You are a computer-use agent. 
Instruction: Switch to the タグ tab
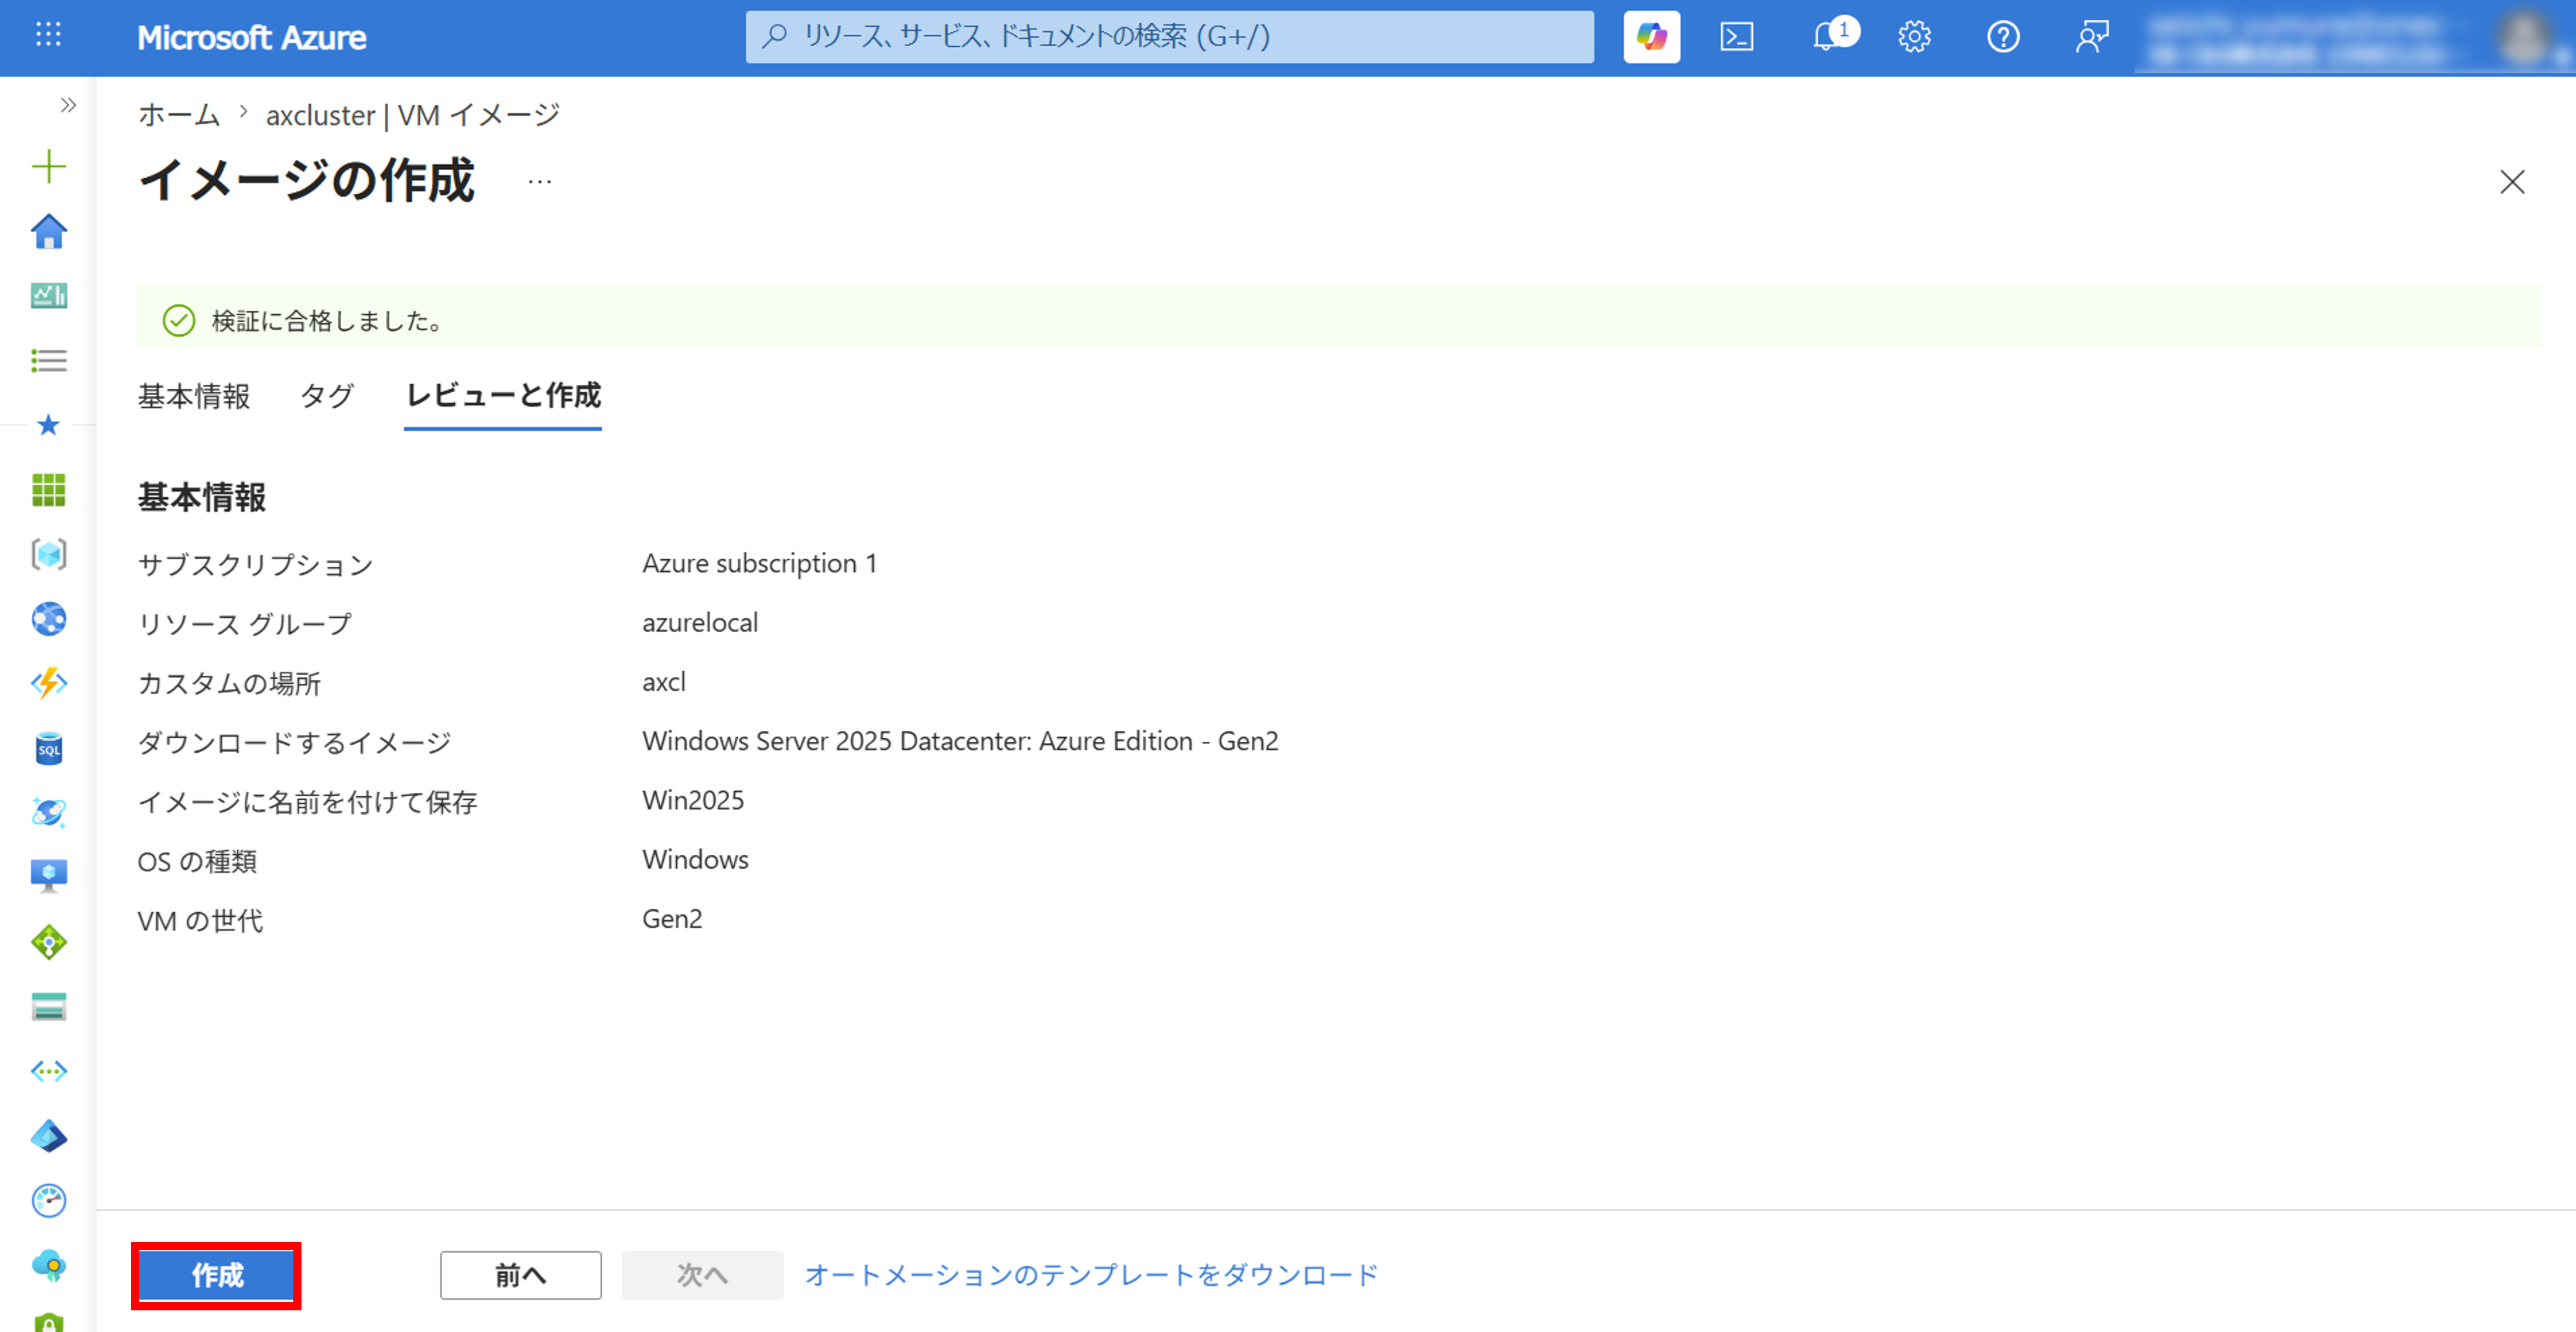click(327, 396)
